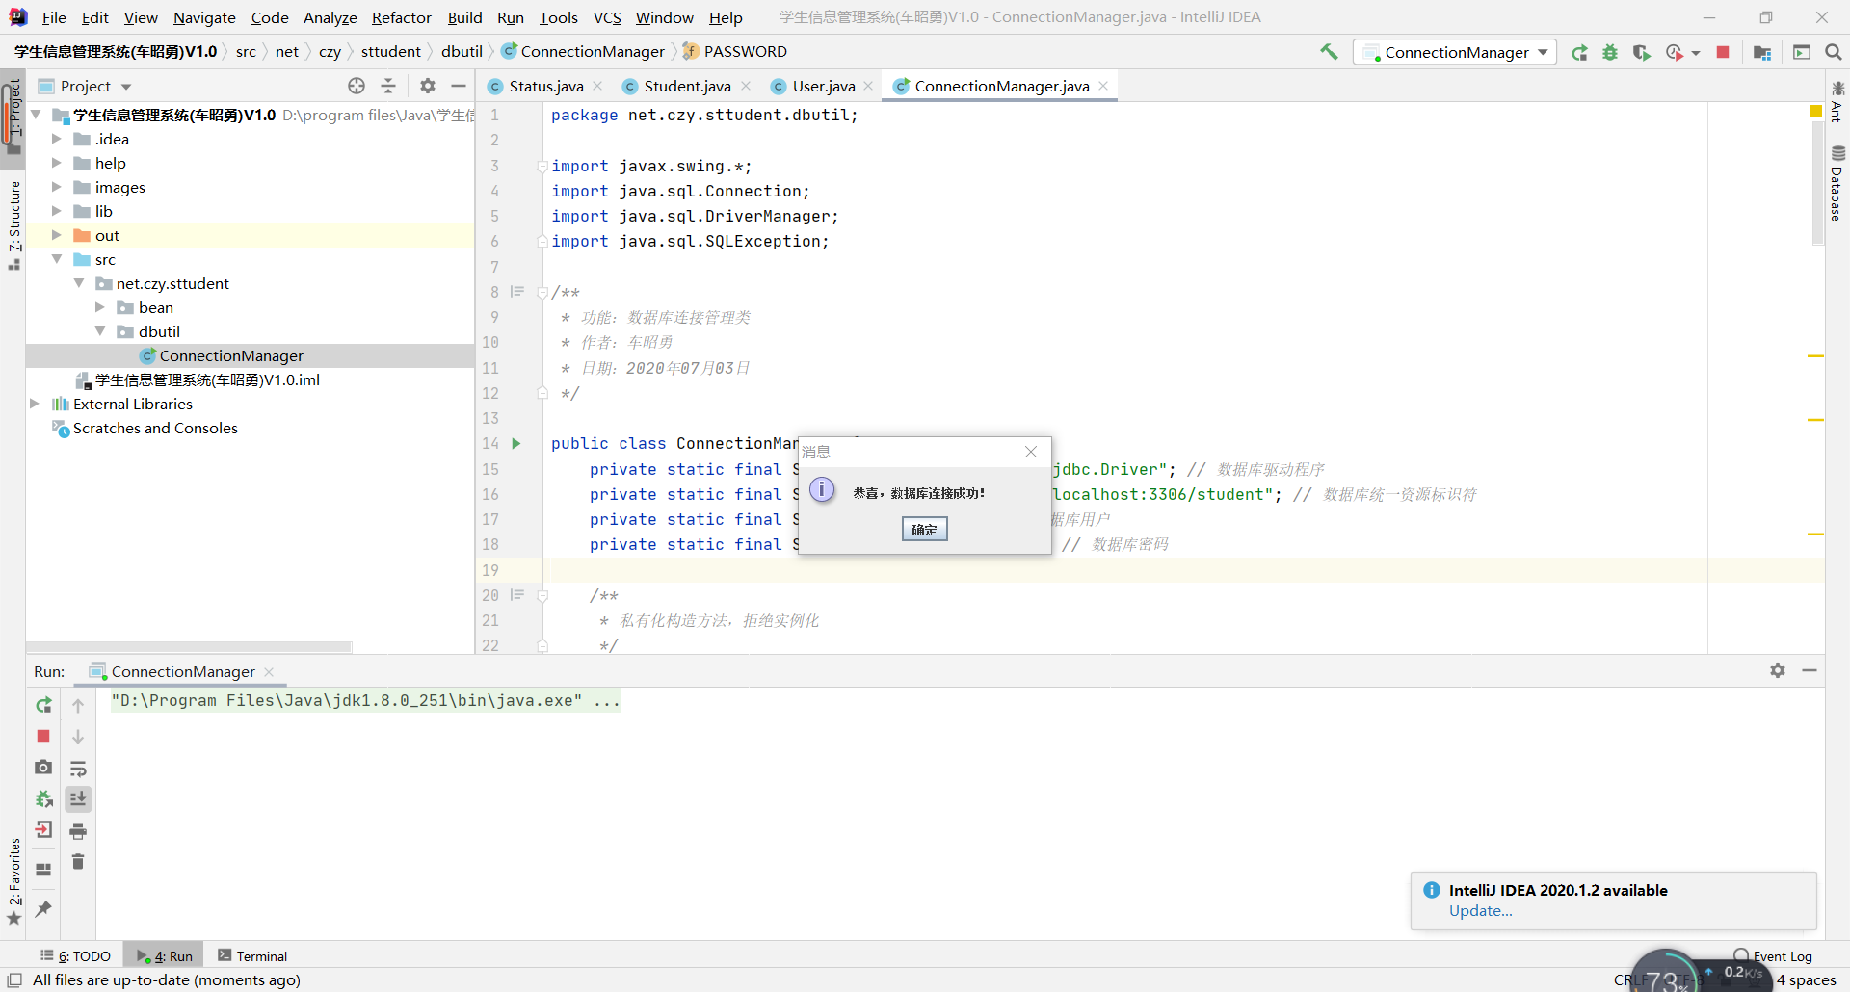Toggle soft-wrap in Run console
Viewport: 1850px width, 992px height.
(78, 769)
